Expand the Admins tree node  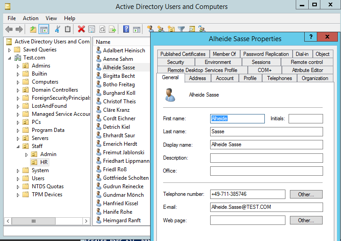18,66
